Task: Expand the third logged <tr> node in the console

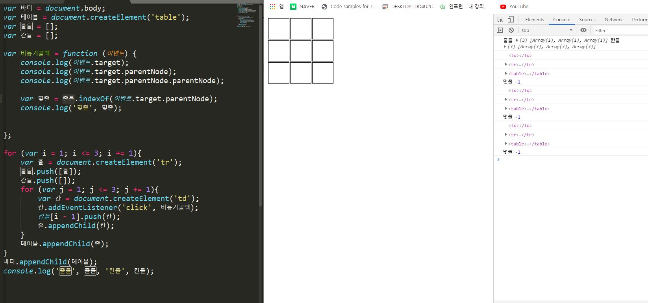Action: [506, 134]
